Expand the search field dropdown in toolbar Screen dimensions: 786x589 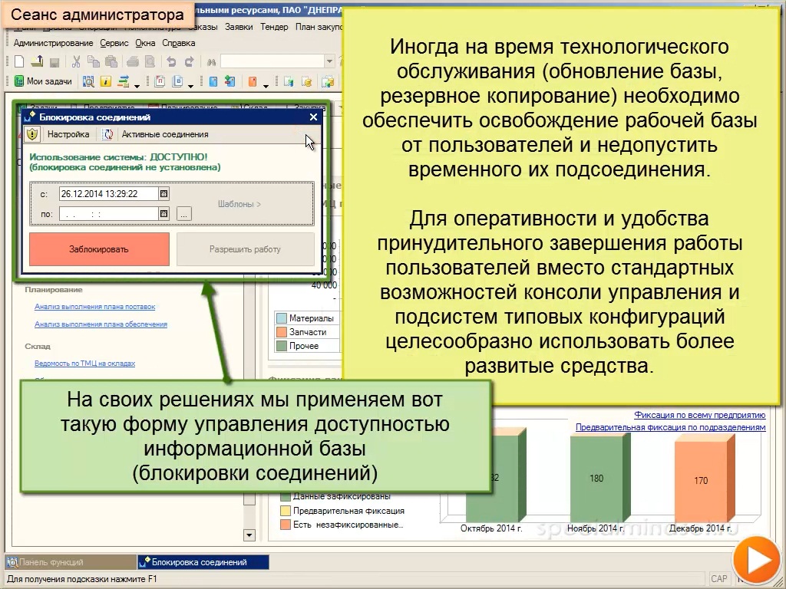tap(329, 62)
